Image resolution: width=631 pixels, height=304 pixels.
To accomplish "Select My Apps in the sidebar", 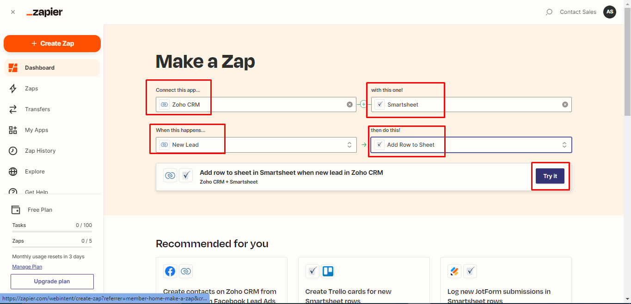I will click(52, 130).
